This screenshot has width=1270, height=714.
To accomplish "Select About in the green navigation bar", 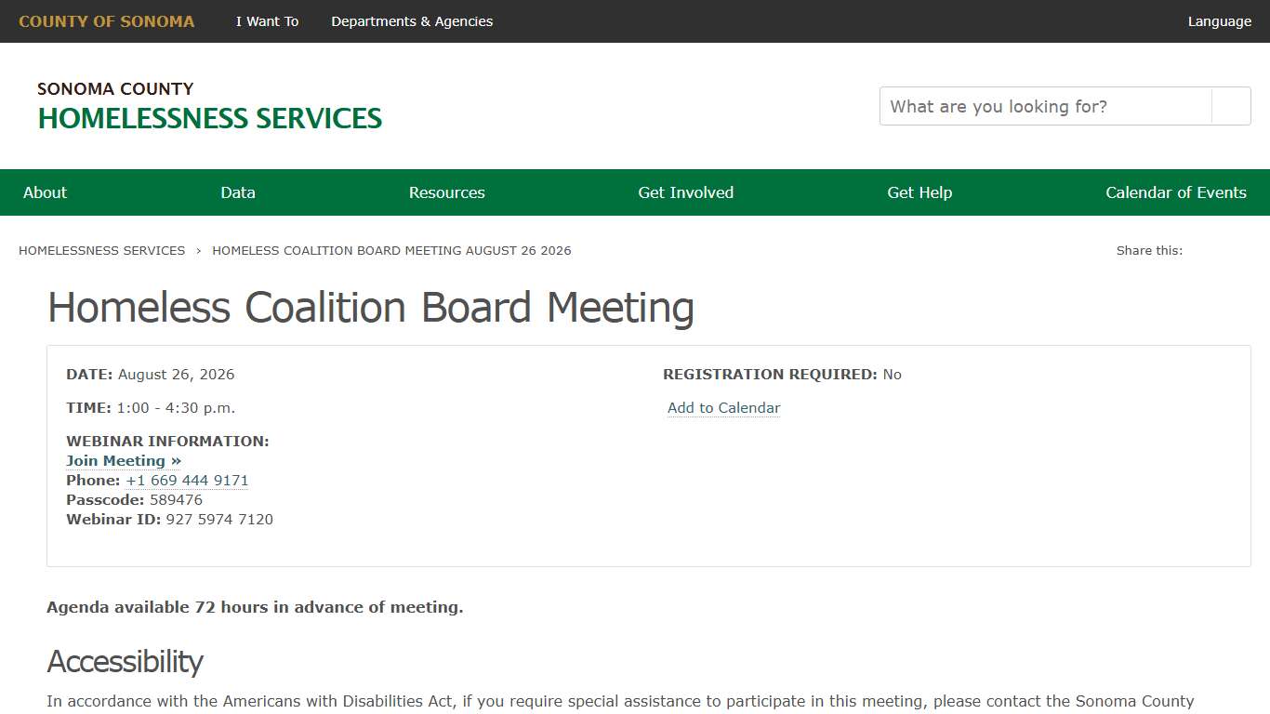I will (45, 192).
